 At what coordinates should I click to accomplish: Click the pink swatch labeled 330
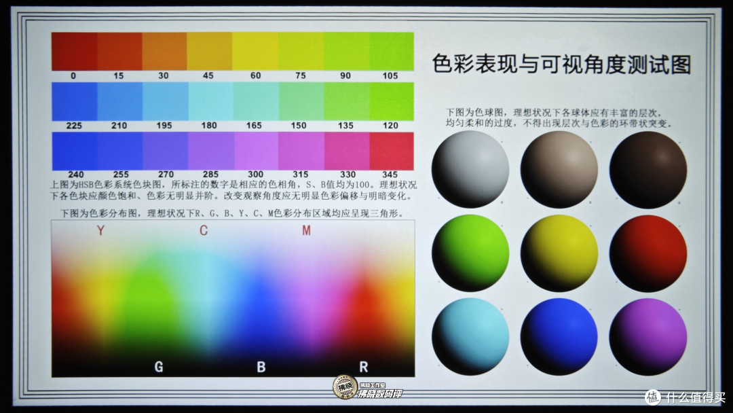(345, 149)
